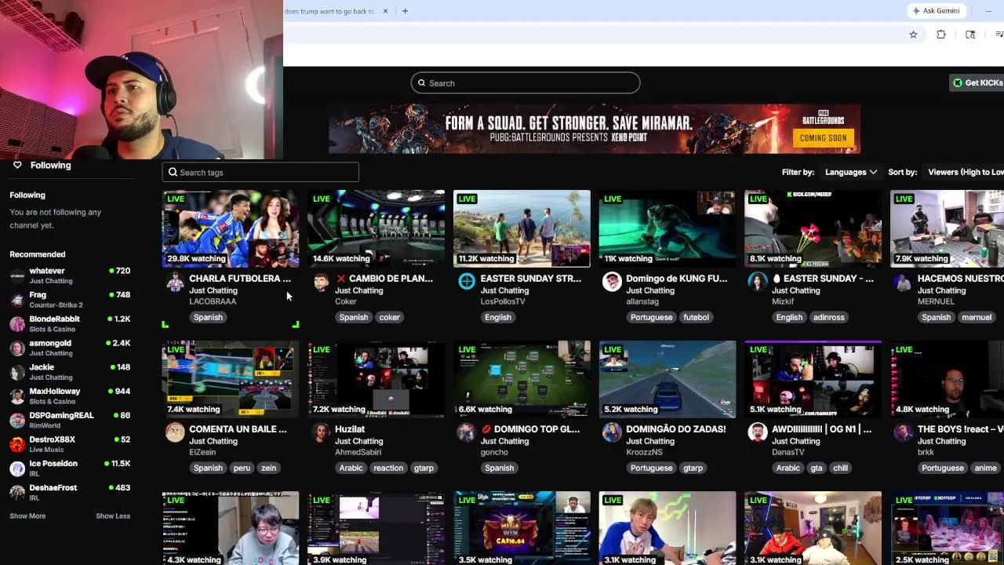Open the Huzilat stream title link
Screen dimensions: 1004x565
pyautogui.click(x=350, y=429)
